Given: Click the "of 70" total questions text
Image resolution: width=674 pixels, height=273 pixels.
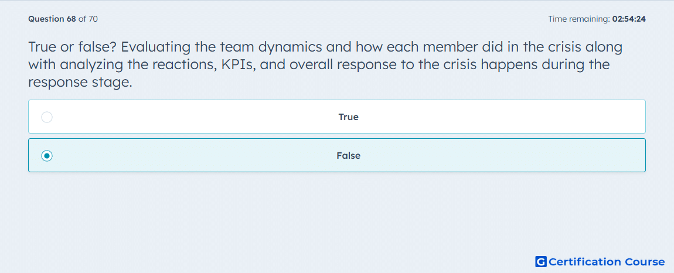Looking at the screenshot, I should [88, 19].
